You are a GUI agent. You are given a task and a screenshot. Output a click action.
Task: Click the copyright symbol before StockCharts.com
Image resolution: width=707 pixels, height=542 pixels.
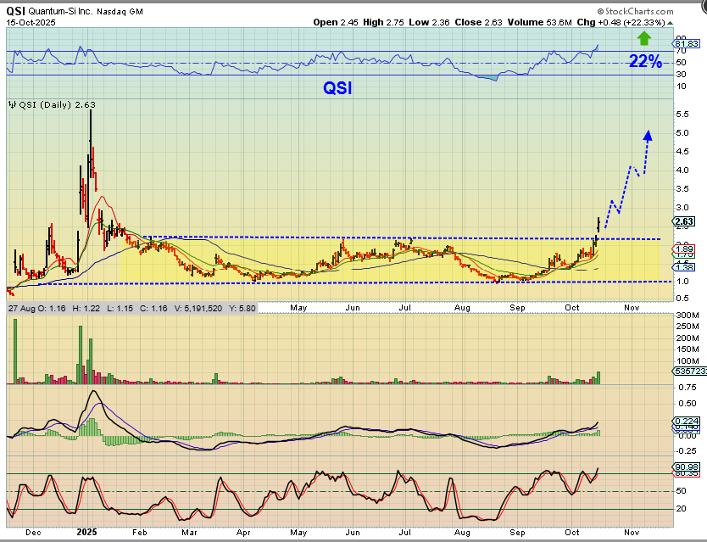pos(600,11)
